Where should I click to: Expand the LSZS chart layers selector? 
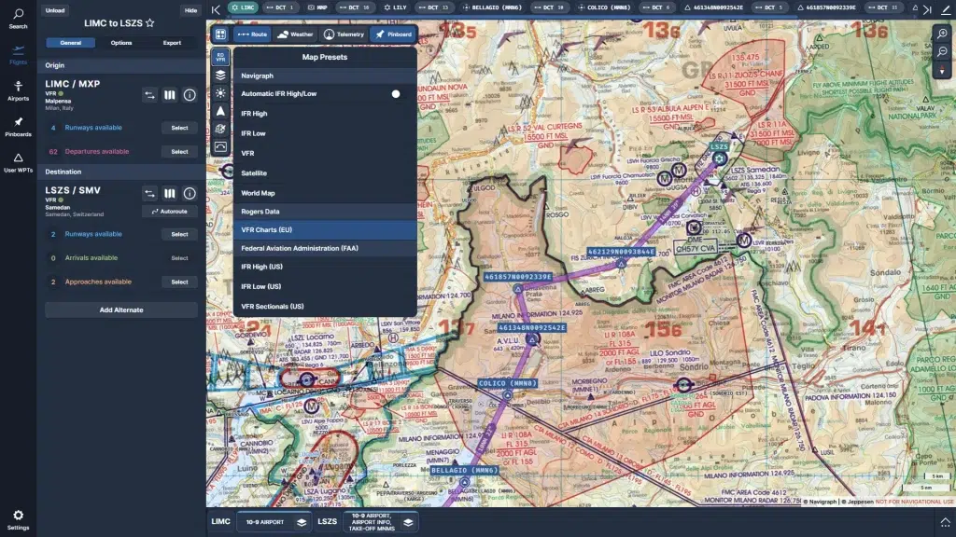click(x=407, y=522)
